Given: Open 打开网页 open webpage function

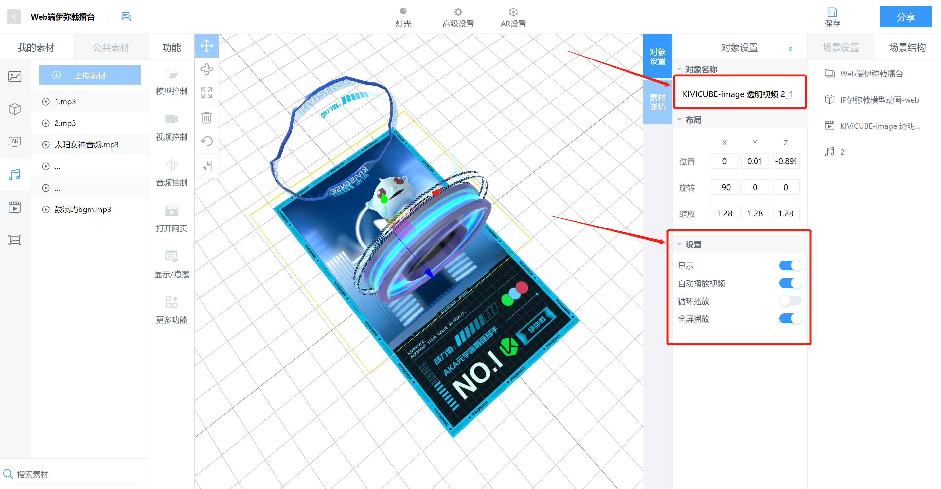Looking at the screenshot, I should point(171,219).
